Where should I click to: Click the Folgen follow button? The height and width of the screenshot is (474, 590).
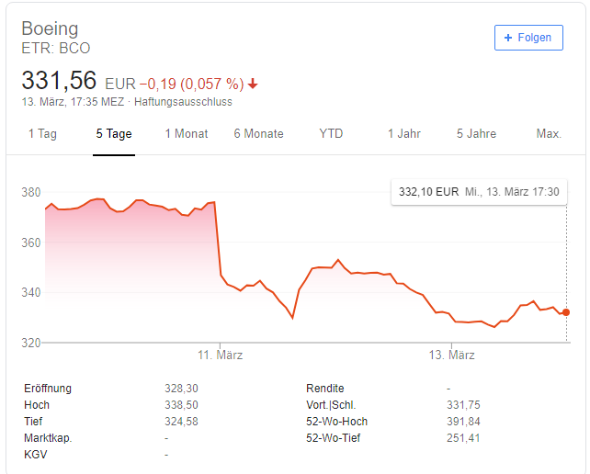click(528, 38)
